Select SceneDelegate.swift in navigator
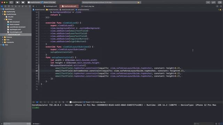 click(16, 32)
